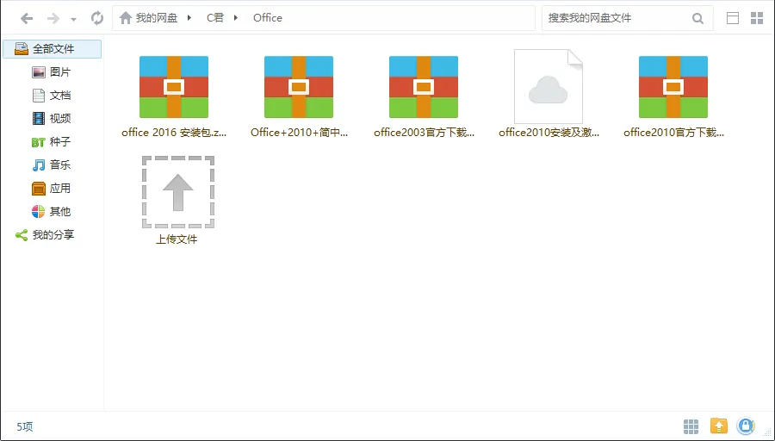This screenshot has width=775, height=441.
Task: Click the 上传文件 upload placeholder
Action: [178, 192]
